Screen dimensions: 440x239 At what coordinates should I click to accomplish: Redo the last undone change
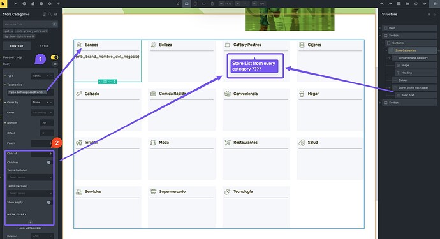tap(390, 4)
